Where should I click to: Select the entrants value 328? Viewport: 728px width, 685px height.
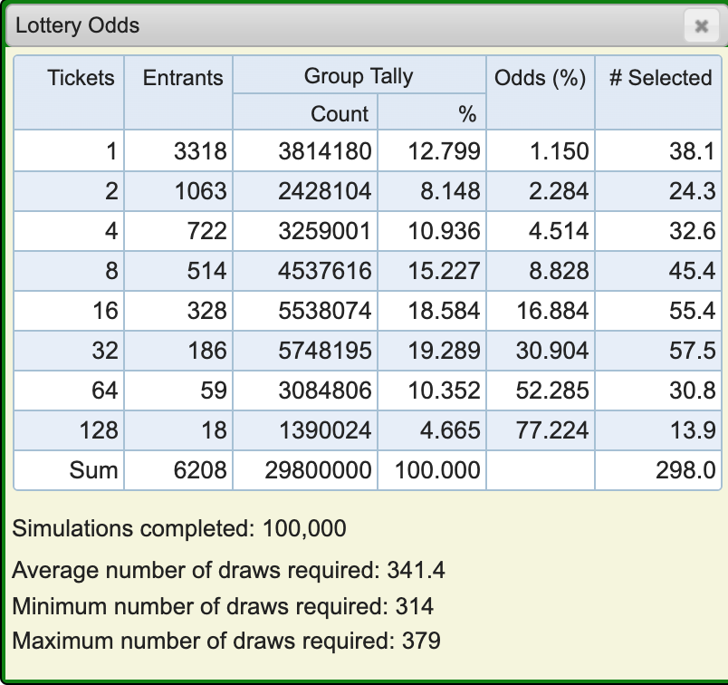point(207,311)
